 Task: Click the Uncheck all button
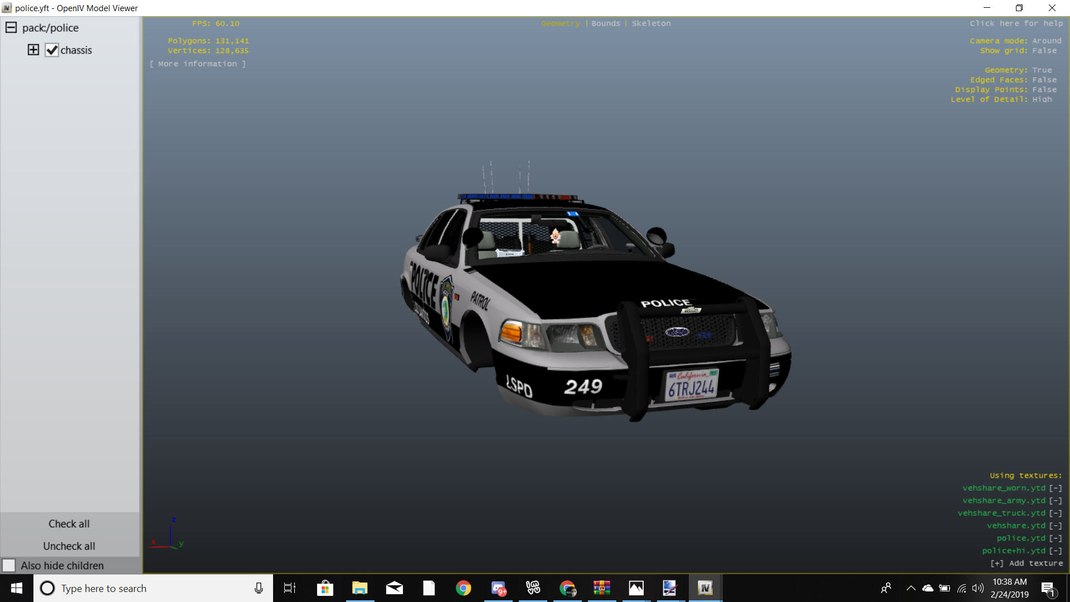69,546
